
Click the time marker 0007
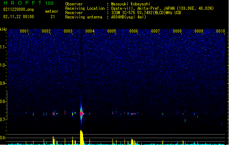(155, 31)
